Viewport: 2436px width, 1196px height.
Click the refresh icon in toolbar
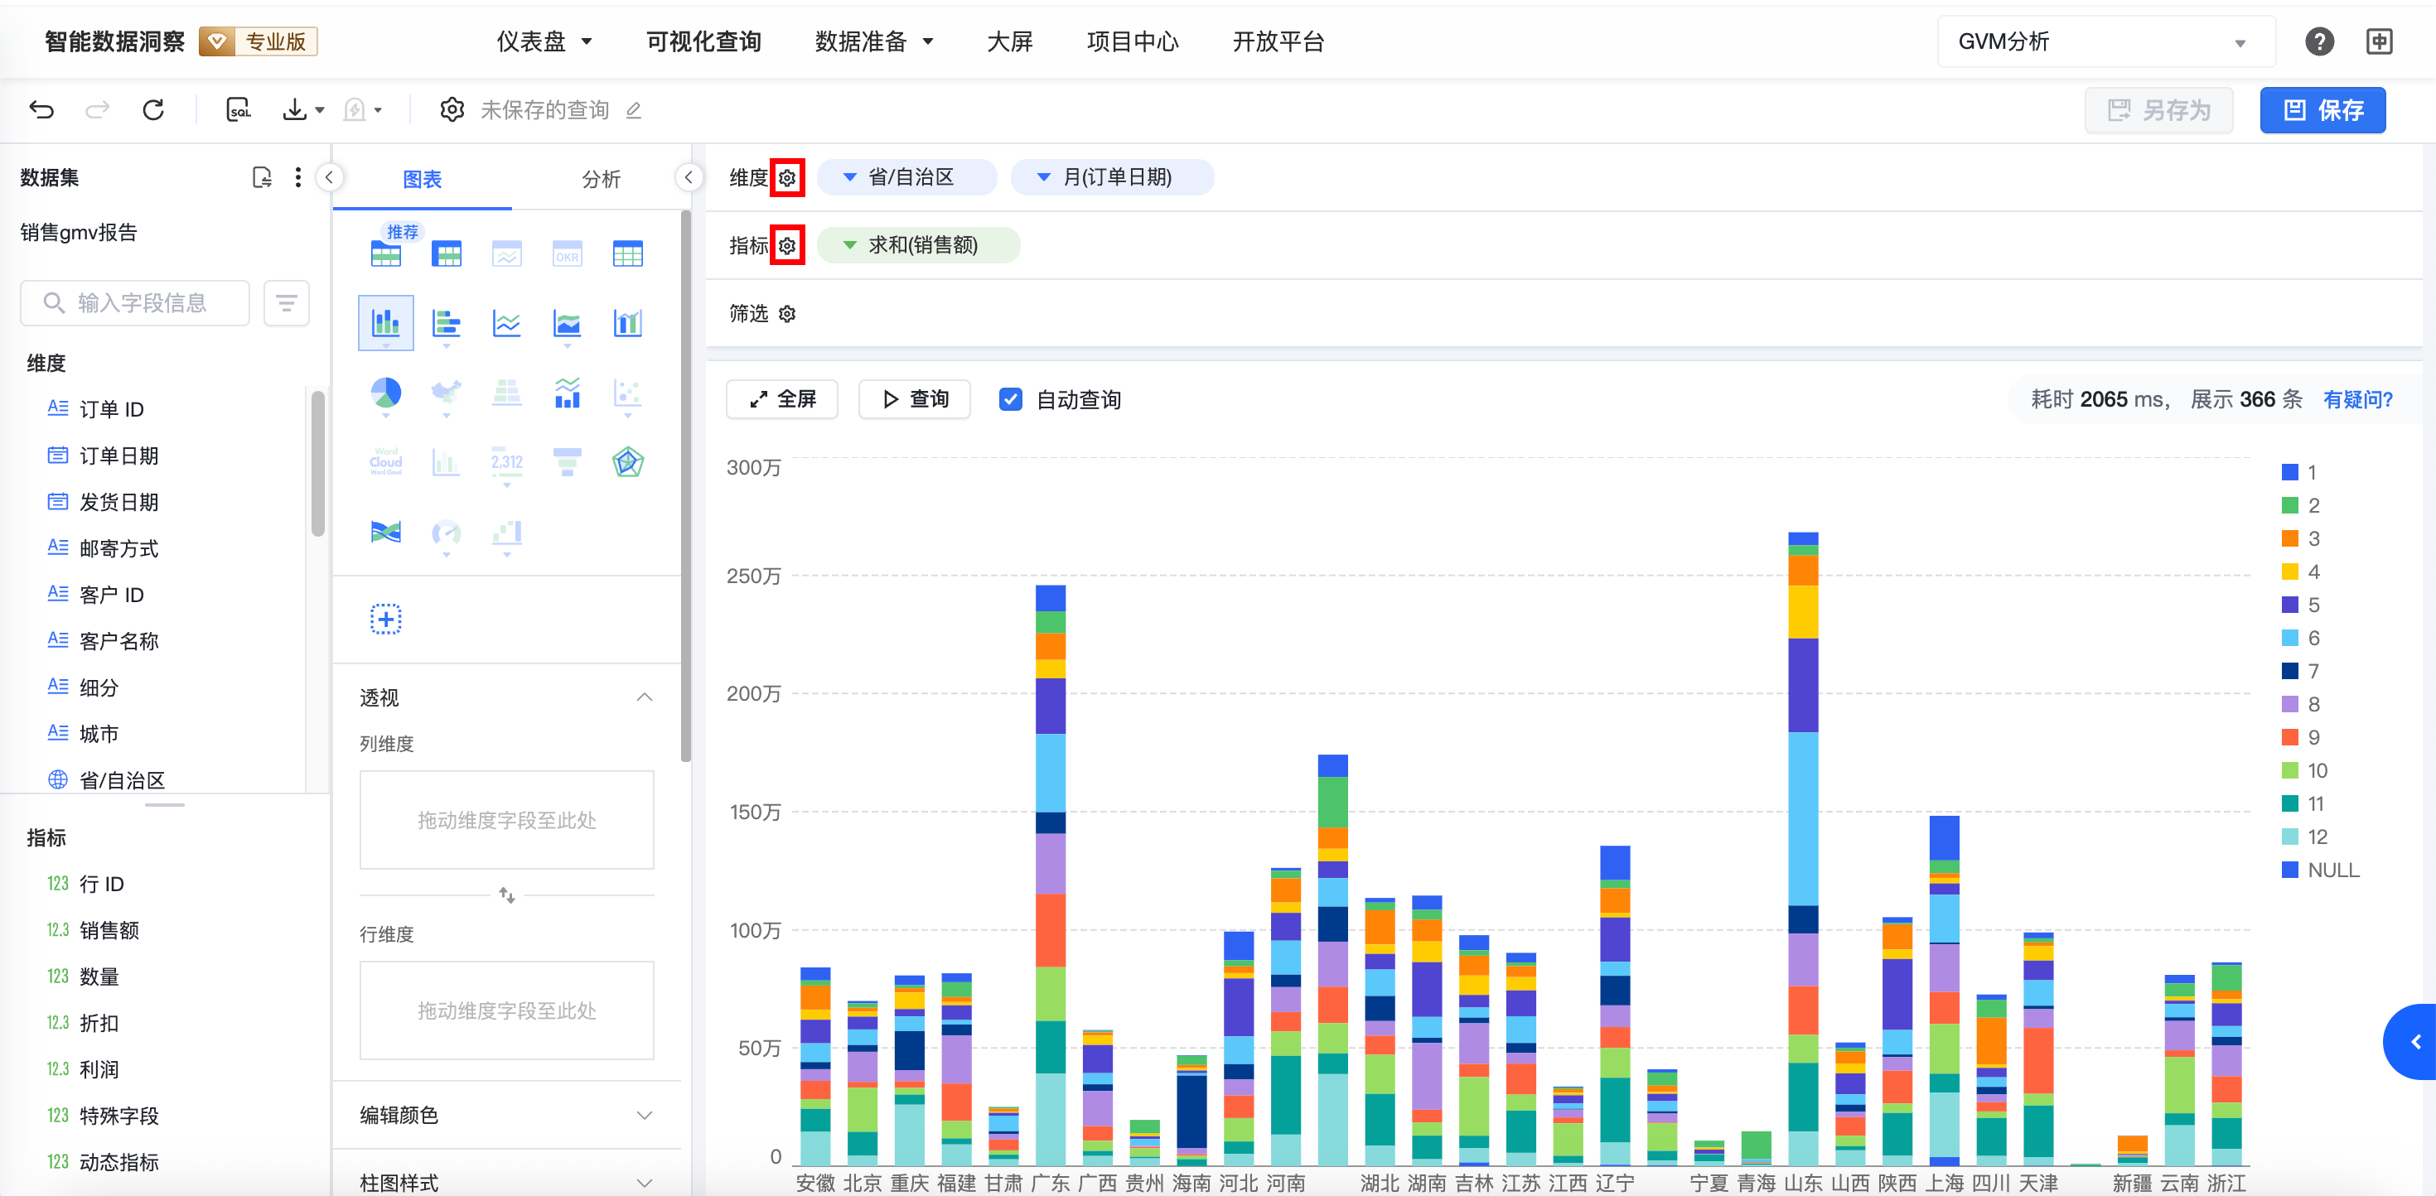[x=153, y=109]
